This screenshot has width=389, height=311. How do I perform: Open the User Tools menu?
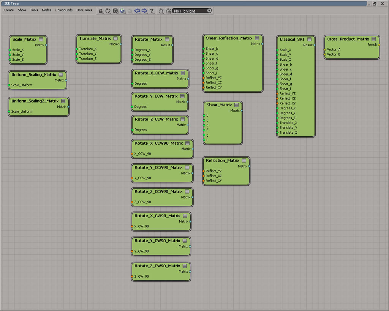point(84,10)
